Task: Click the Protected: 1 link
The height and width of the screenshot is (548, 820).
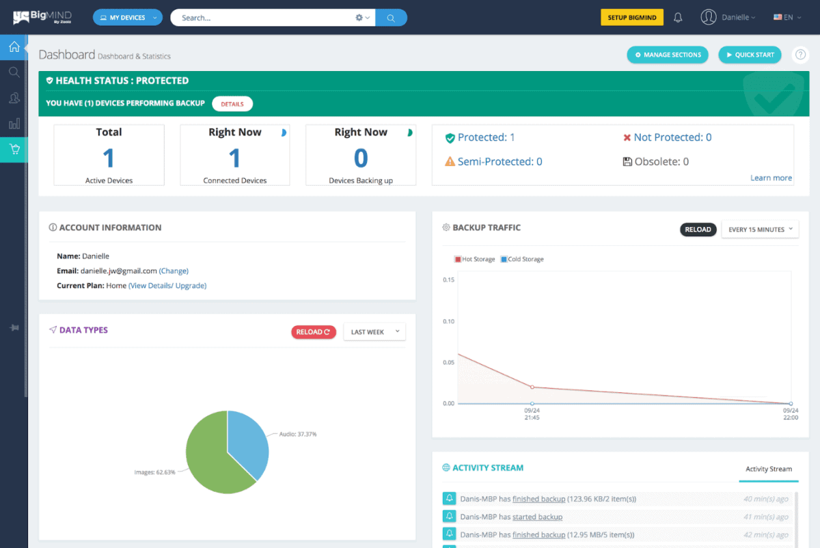Action: click(486, 137)
